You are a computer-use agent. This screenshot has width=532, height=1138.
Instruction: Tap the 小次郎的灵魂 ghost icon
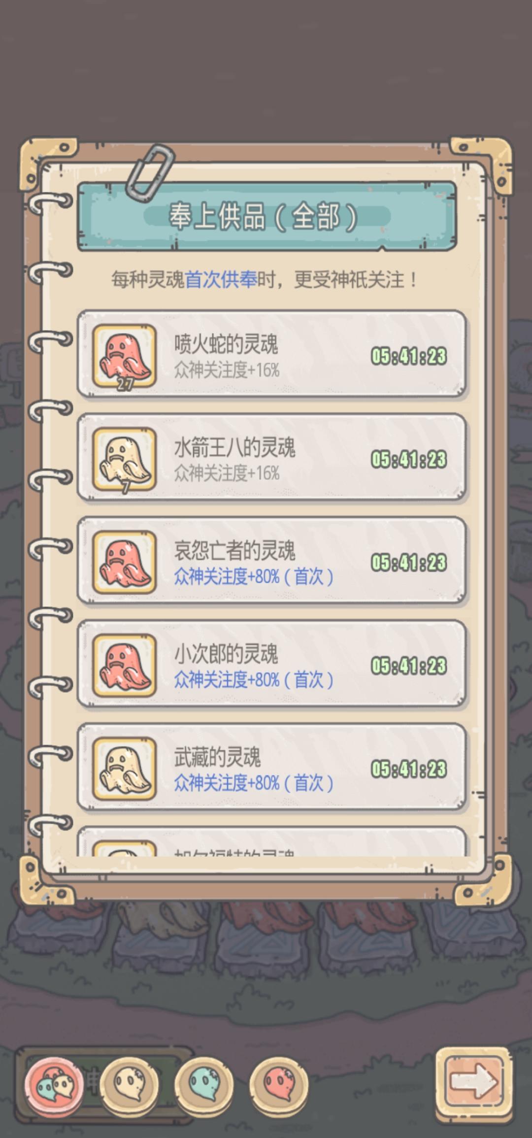[125, 666]
